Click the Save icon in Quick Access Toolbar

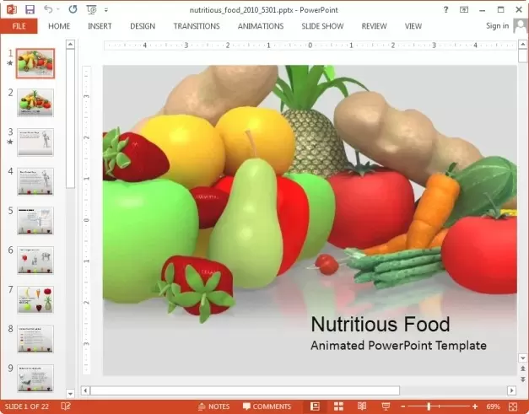pyautogui.click(x=30, y=9)
